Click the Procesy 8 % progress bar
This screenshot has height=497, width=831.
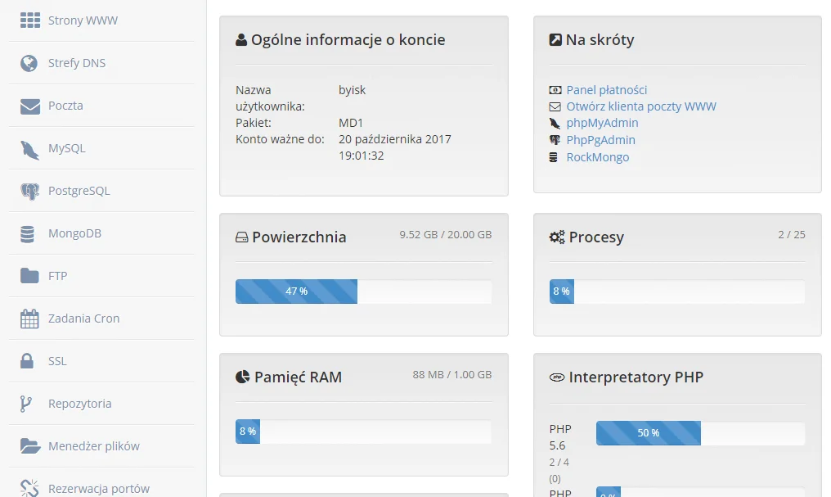coord(677,291)
